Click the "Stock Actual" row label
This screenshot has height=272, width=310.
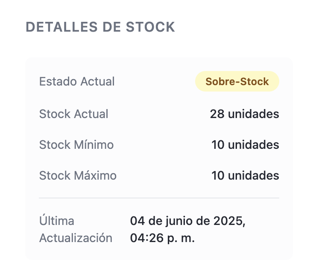point(73,114)
